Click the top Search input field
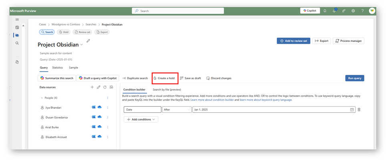The height and width of the screenshot is (160, 386). click(x=178, y=11)
